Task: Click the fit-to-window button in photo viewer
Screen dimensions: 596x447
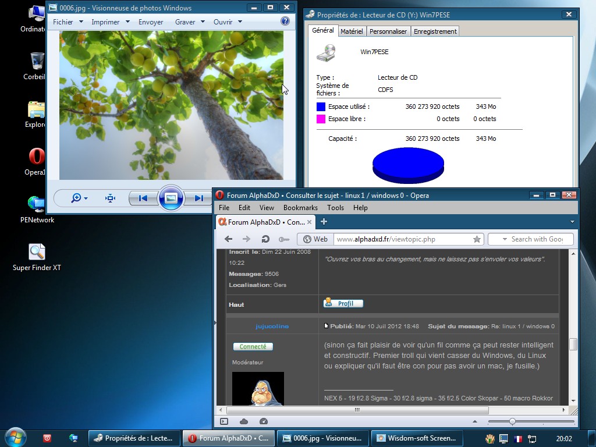Action: click(110, 198)
